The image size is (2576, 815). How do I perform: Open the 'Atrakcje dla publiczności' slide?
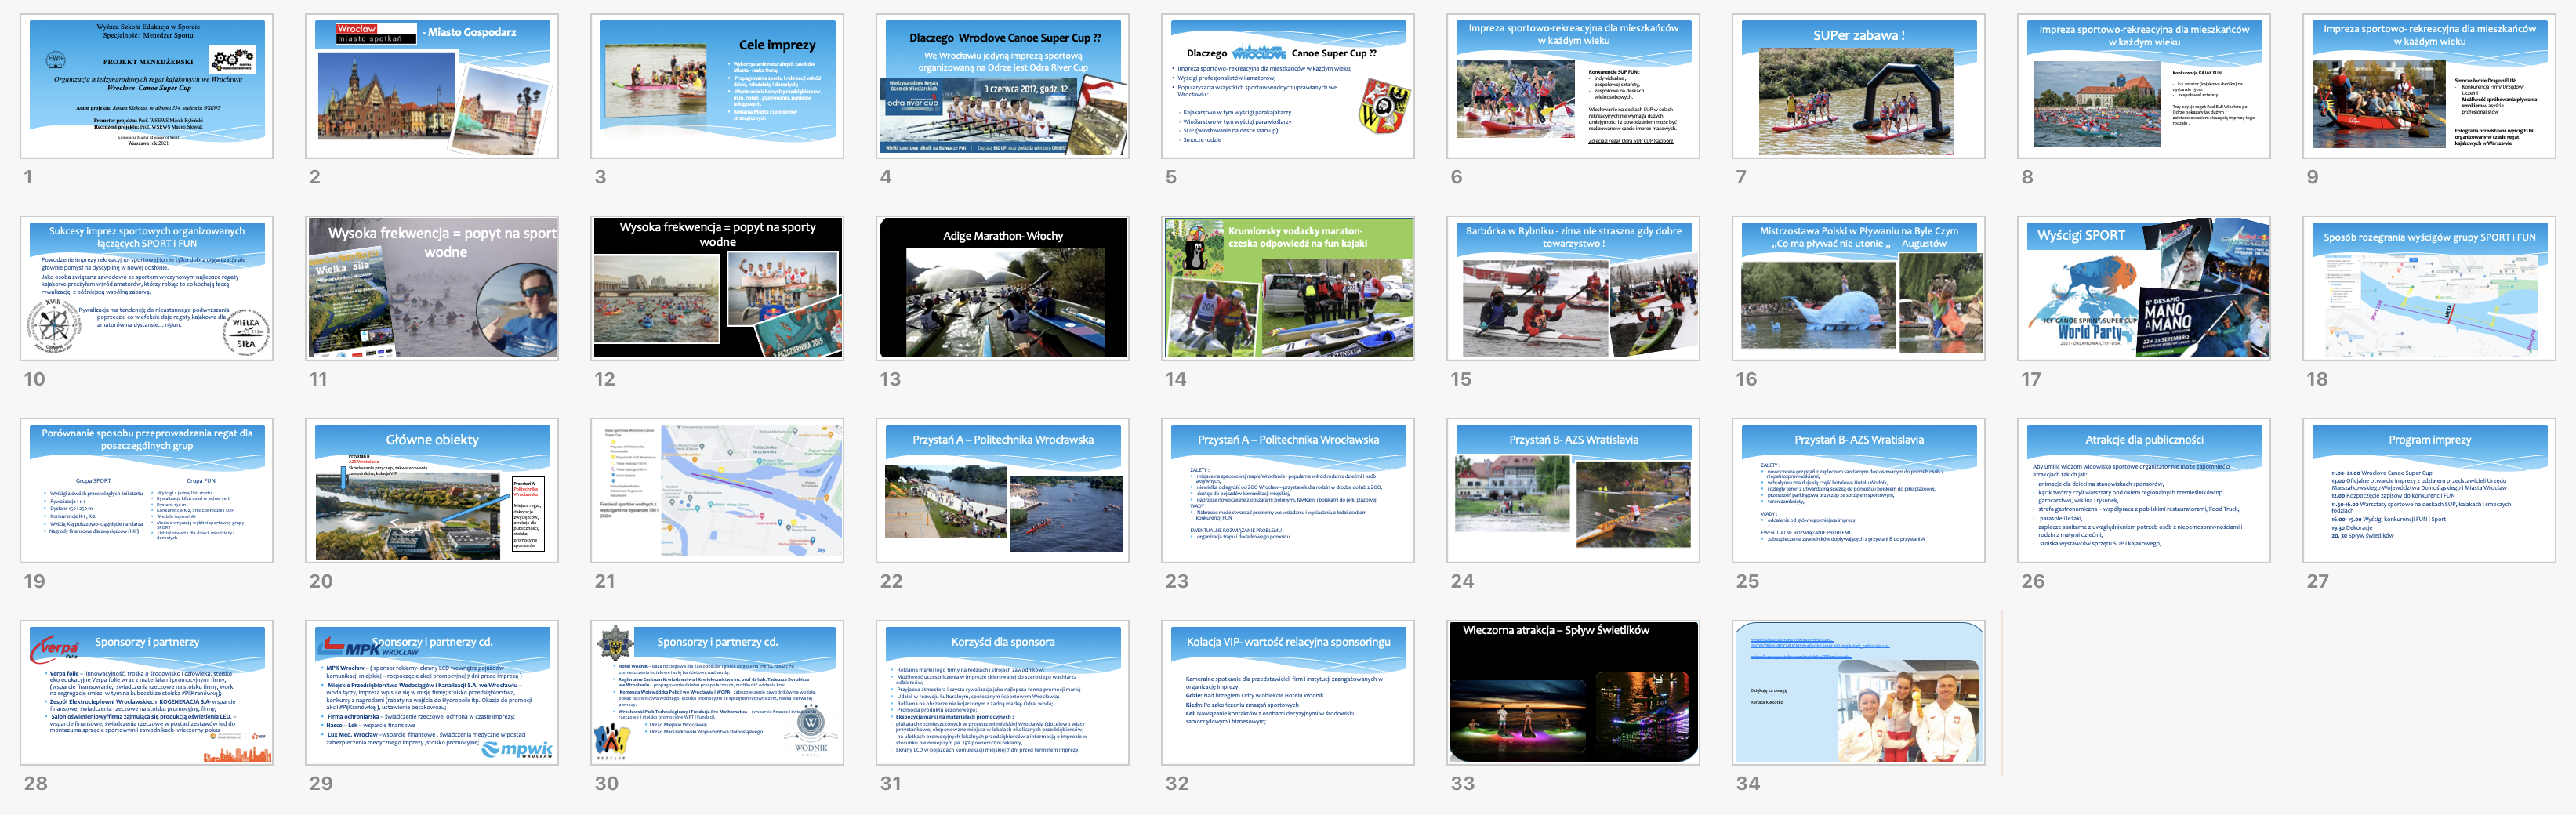(2143, 490)
